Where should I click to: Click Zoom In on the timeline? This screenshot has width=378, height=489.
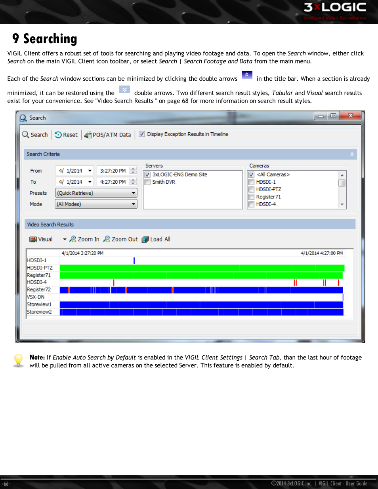(84, 239)
